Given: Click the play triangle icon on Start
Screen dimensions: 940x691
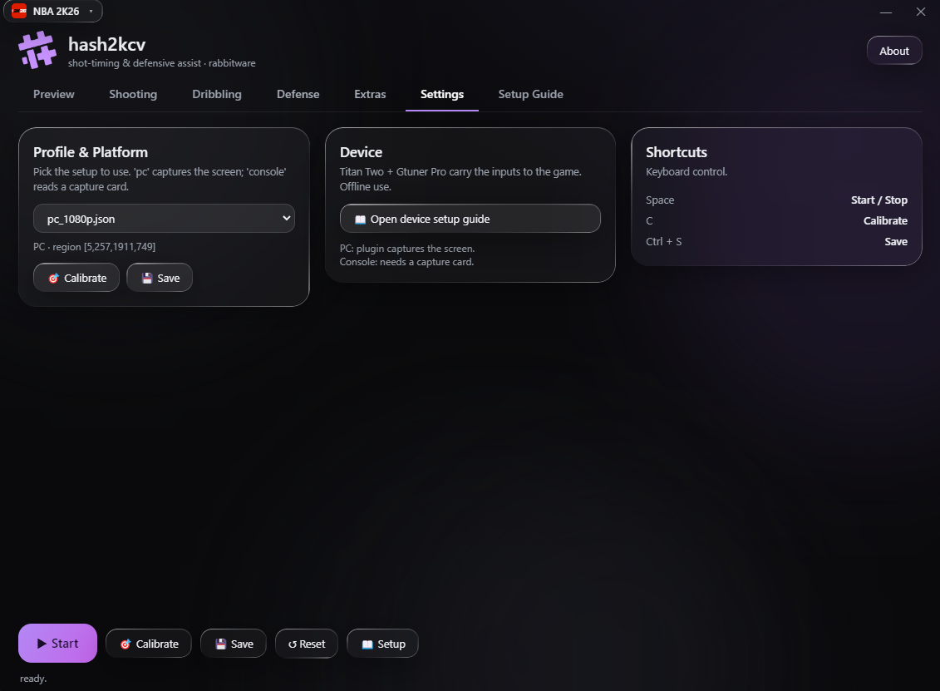Looking at the screenshot, I should (x=42, y=644).
